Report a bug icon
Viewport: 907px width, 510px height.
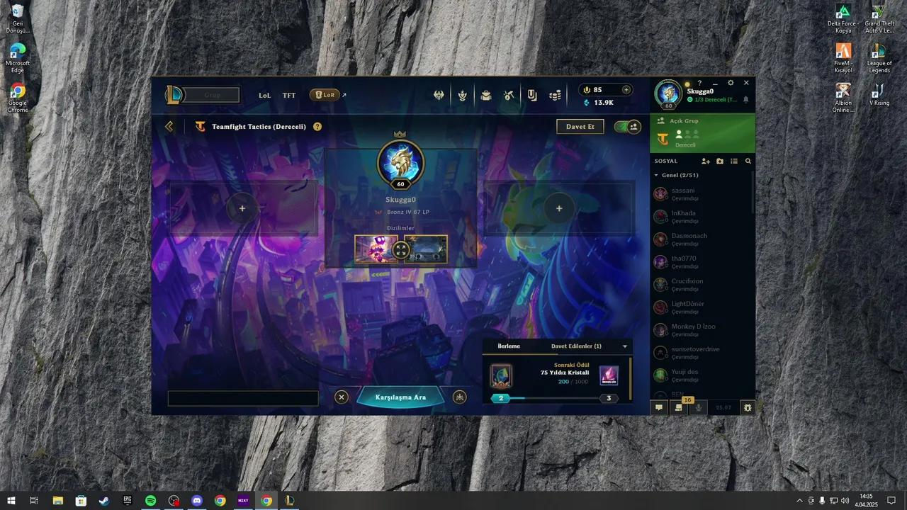pyautogui.click(x=747, y=407)
